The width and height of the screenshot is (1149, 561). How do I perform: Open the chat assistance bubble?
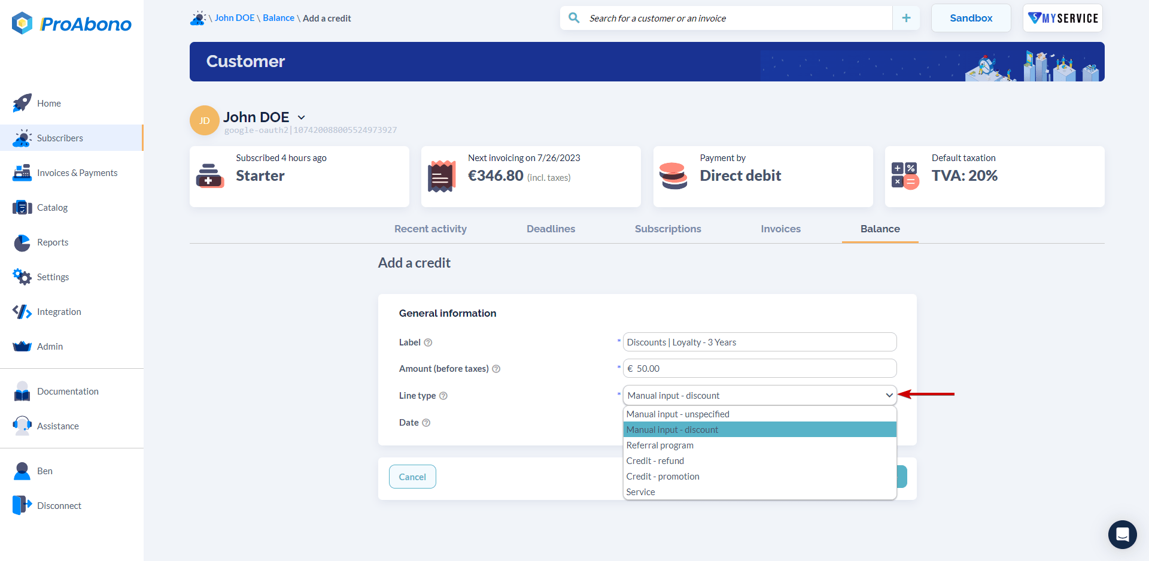pyautogui.click(x=1122, y=535)
